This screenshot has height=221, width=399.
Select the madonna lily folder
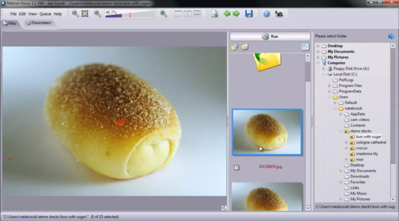pyautogui.click(x=367, y=154)
